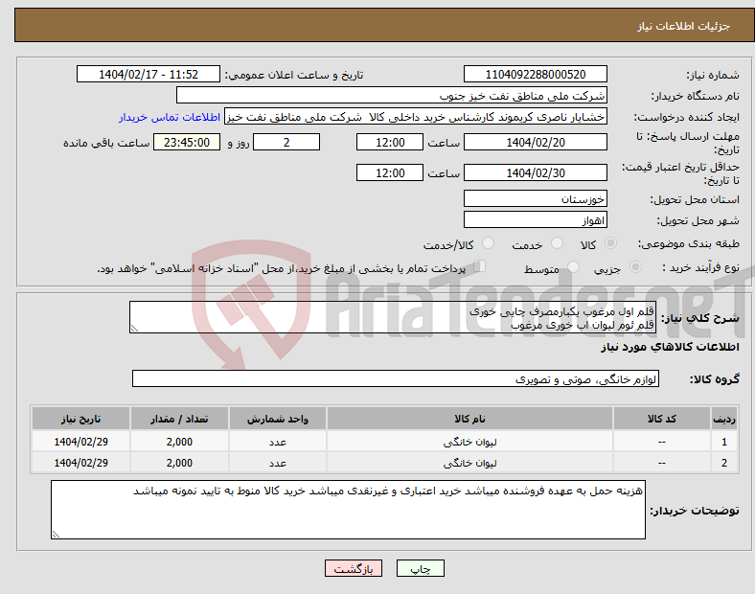The width and height of the screenshot is (755, 594).
Task: Click the delivery province field خوزستان
Action: pyautogui.click(x=536, y=198)
